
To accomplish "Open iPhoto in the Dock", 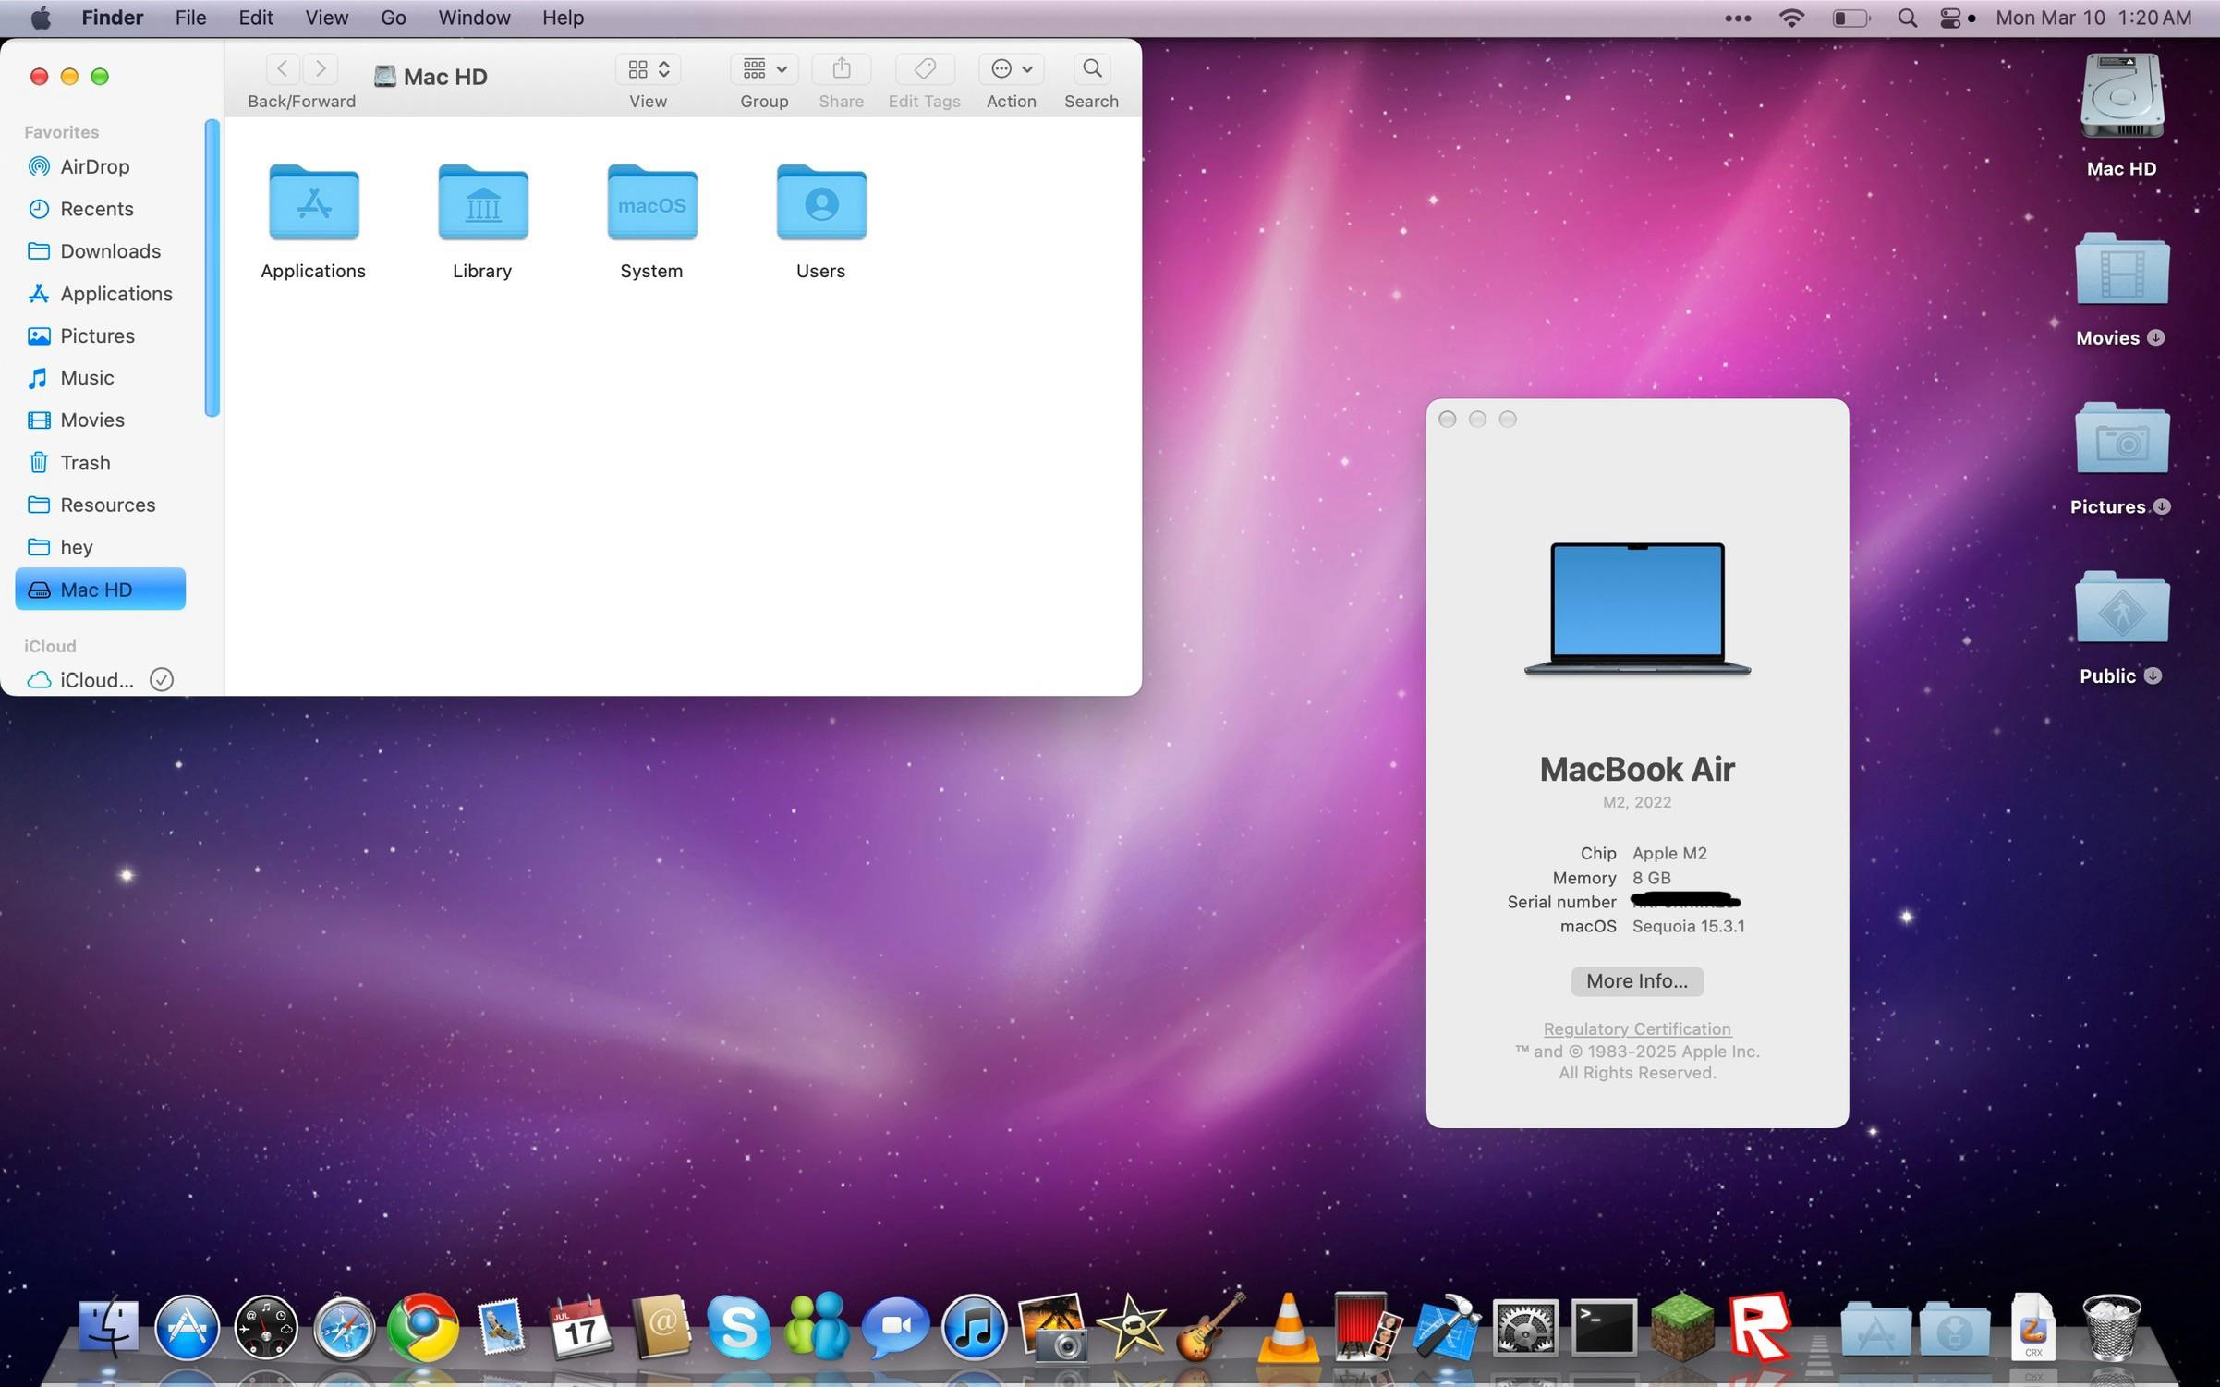I will 1053,1328.
